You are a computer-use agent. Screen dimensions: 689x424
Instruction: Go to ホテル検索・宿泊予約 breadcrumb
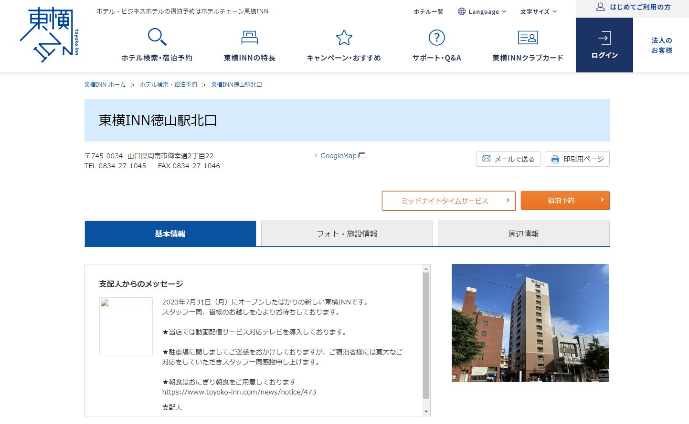click(x=168, y=84)
